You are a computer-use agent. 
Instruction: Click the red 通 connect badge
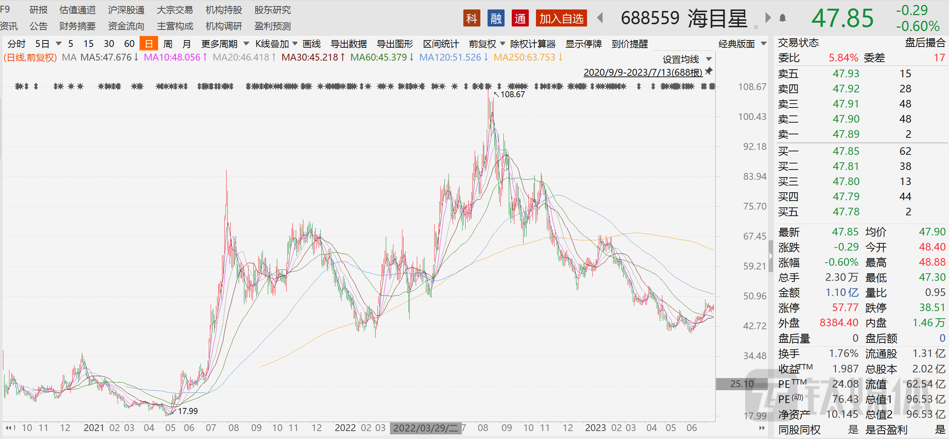click(x=520, y=18)
